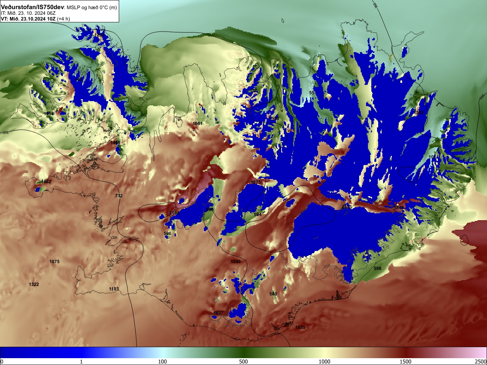Click the 1462 height label on map
Viewport: 487px width, 365px height.
(46, 182)
